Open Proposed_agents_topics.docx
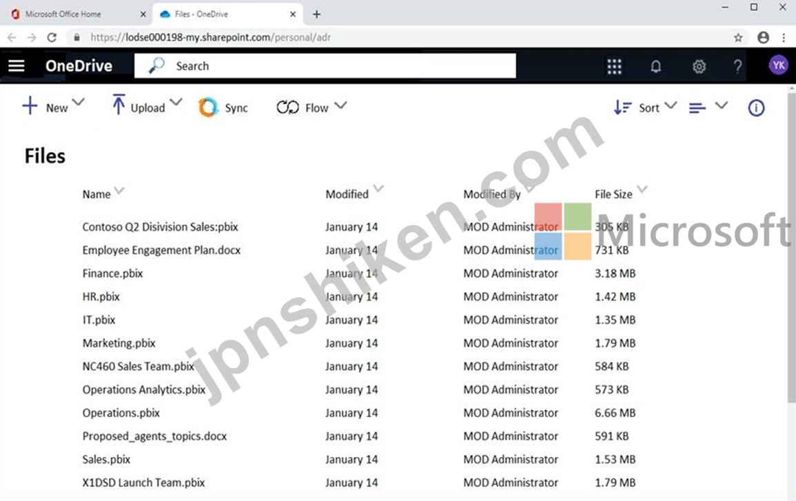The width and height of the screenshot is (796, 501). [x=154, y=436]
